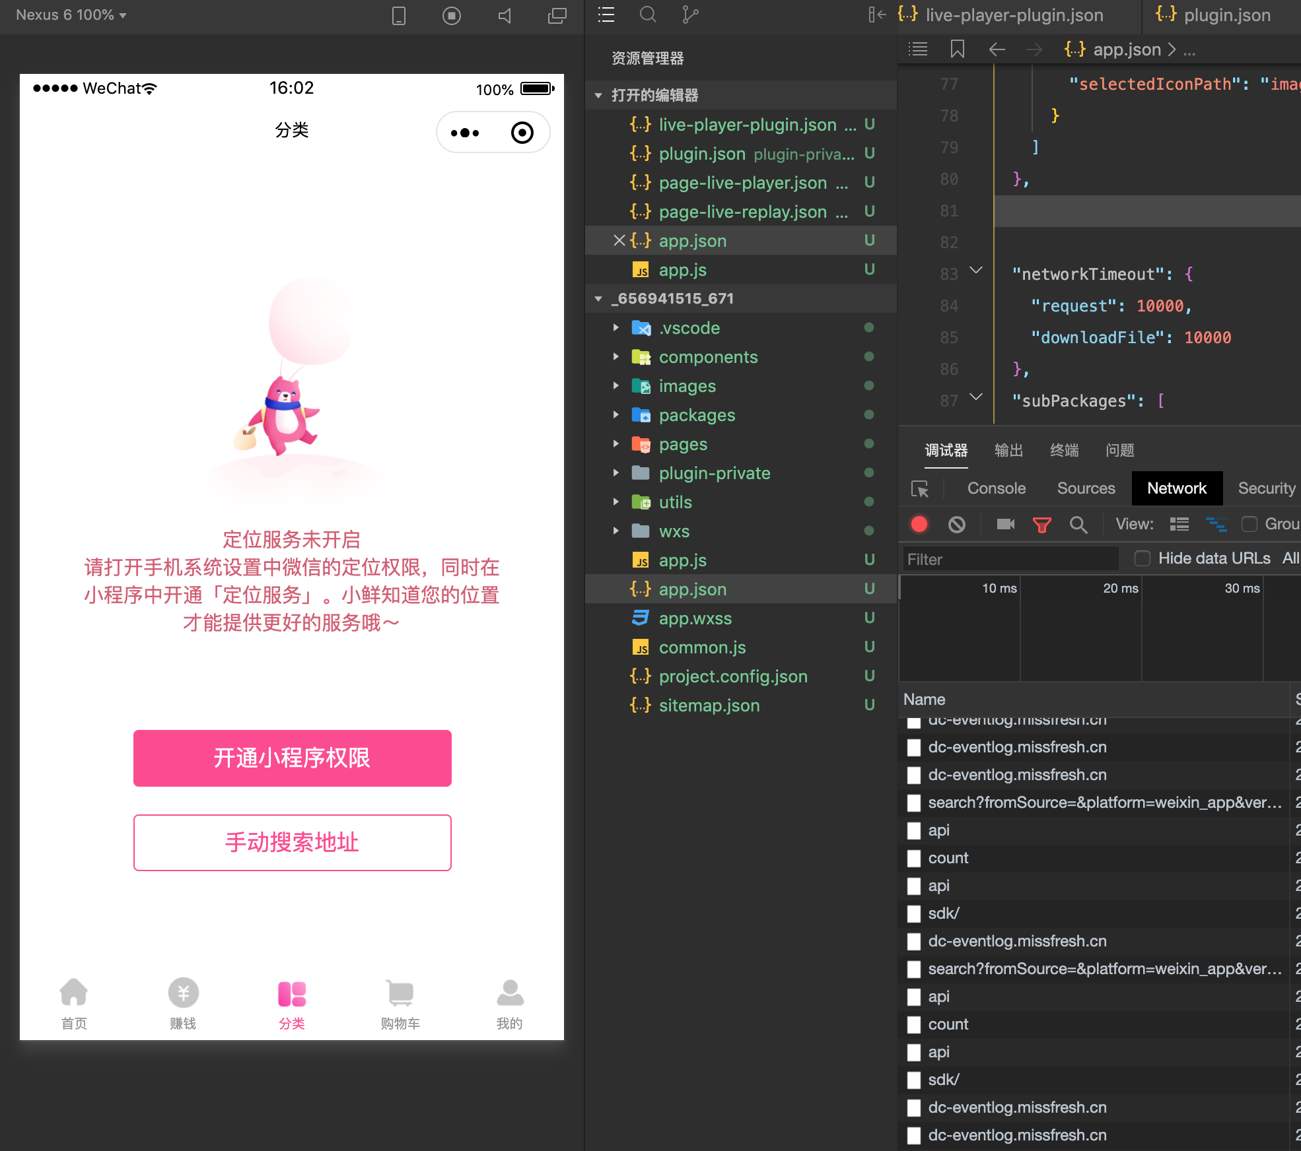Open the Sources devtools tab
1301x1151 pixels.
[x=1086, y=488]
